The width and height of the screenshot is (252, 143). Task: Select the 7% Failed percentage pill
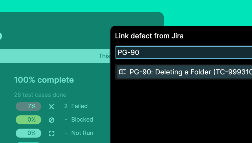pyautogui.click(x=28, y=106)
